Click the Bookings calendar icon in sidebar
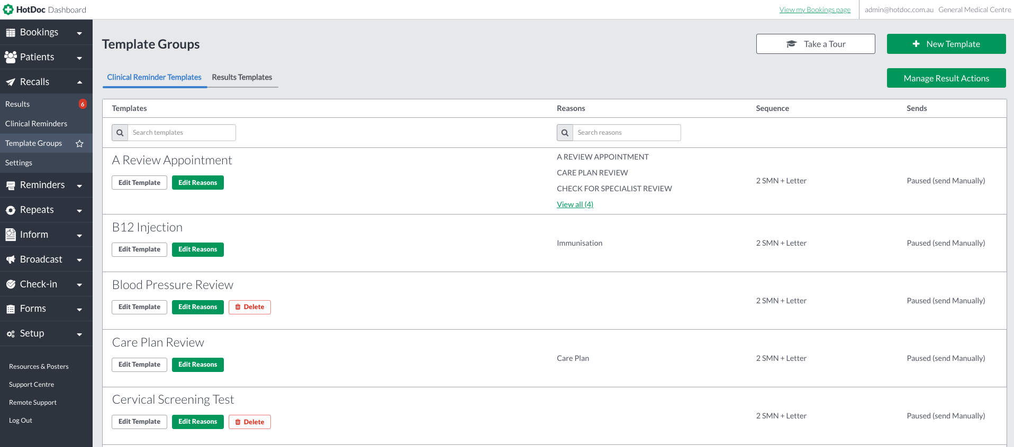1014x447 pixels. [x=11, y=33]
